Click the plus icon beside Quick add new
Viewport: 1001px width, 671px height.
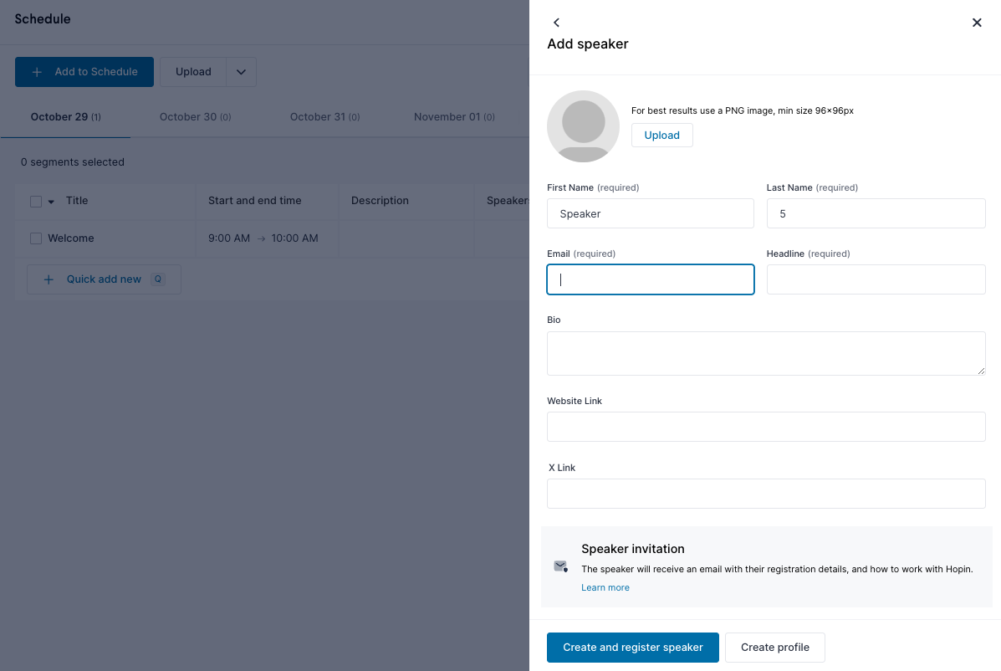click(x=49, y=279)
